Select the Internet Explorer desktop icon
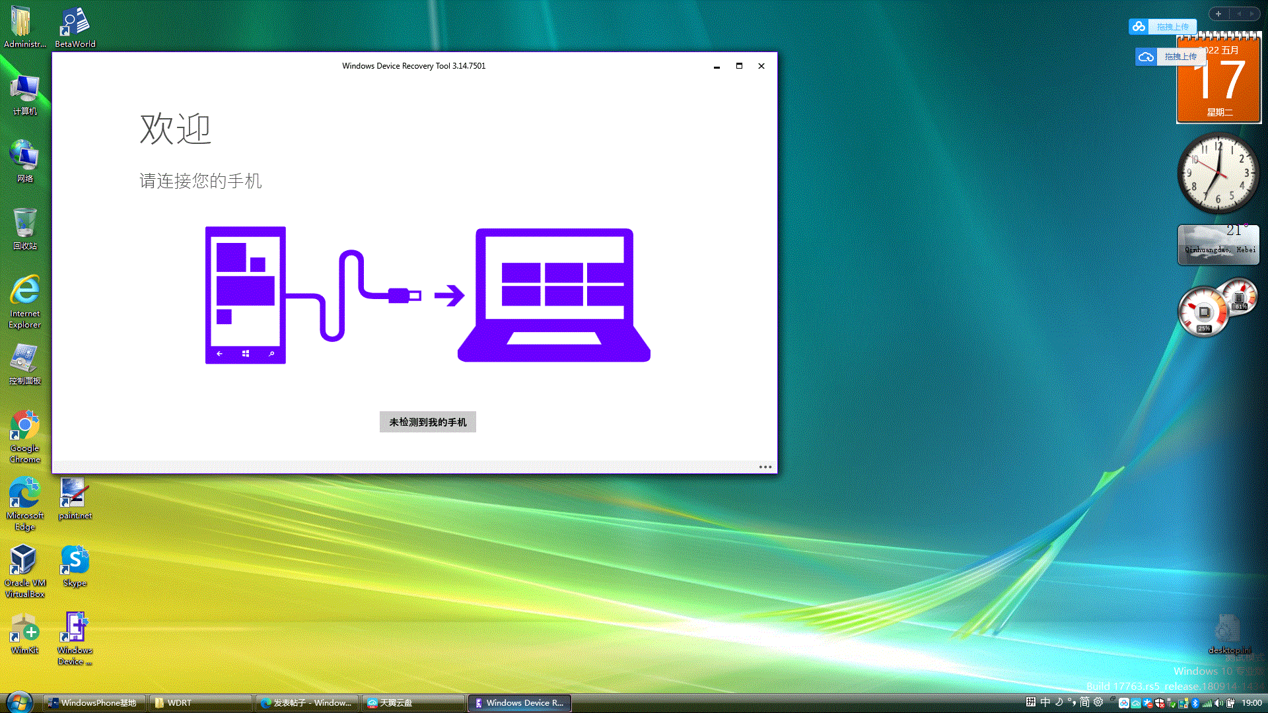 (24, 302)
